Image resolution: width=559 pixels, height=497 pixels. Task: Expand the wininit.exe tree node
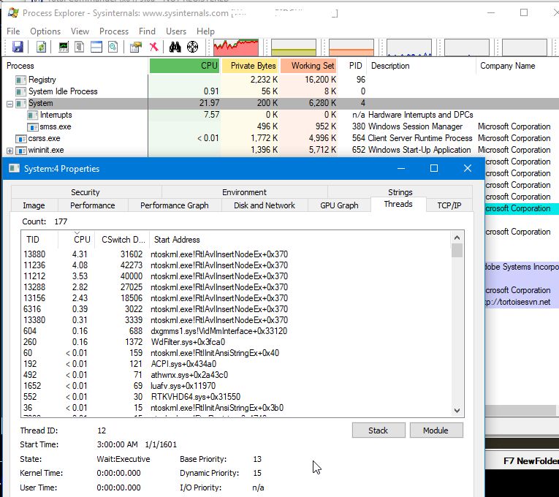click(9, 151)
